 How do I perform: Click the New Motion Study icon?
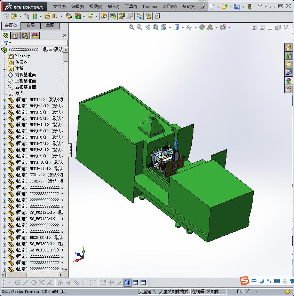coord(104,16)
